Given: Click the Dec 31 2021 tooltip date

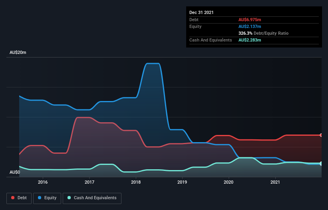Looking at the screenshot, I should point(201,12).
